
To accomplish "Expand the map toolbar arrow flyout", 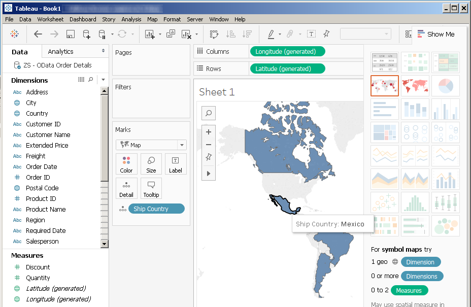I will point(208,173).
